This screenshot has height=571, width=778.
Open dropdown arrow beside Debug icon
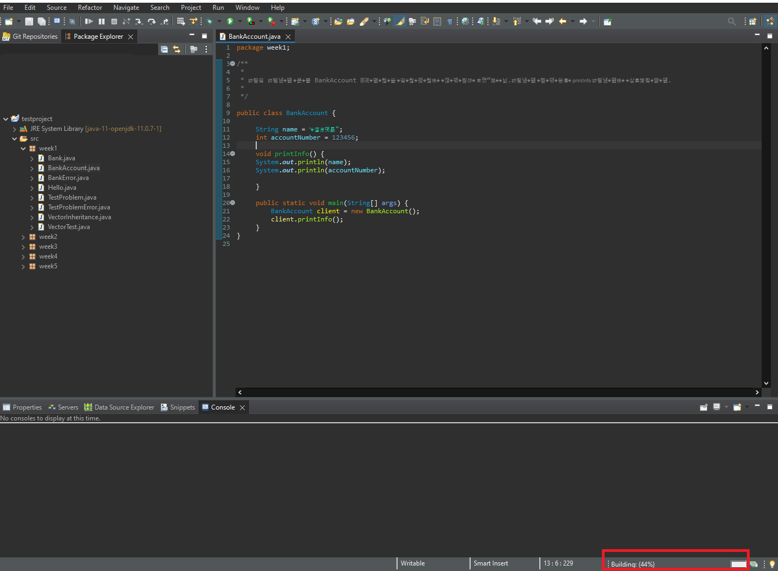[x=219, y=21]
